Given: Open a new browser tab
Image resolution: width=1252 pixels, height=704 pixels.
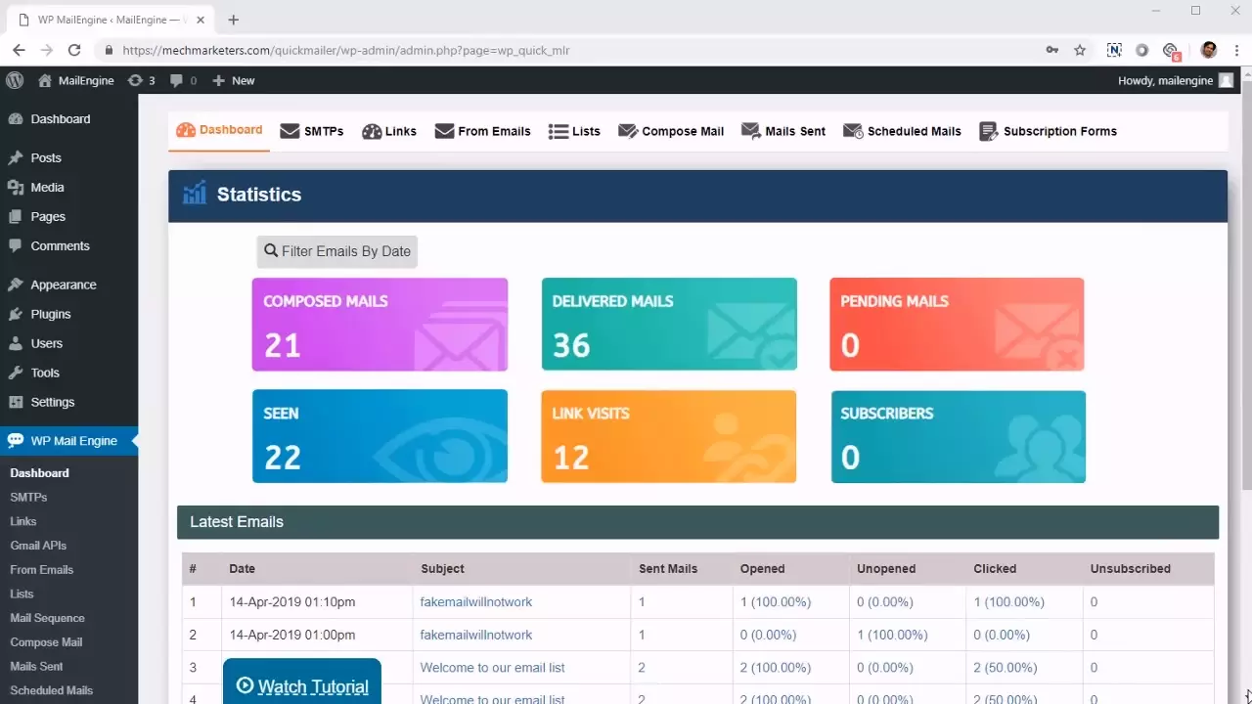Looking at the screenshot, I should [x=233, y=20].
